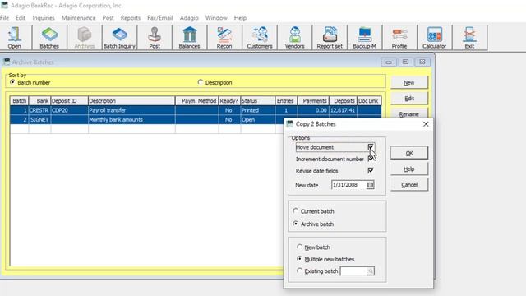Image resolution: width=526 pixels, height=296 pixels.
Task: Click the Ready? column header
Action: [x=229, y=100]
